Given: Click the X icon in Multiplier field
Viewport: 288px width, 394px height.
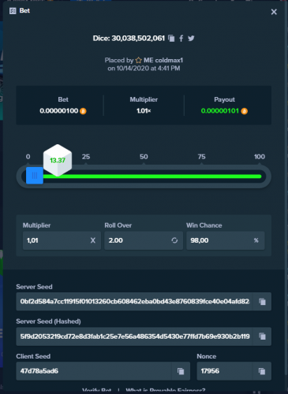Looking at the screenshot, I should (x=93, y=240).
